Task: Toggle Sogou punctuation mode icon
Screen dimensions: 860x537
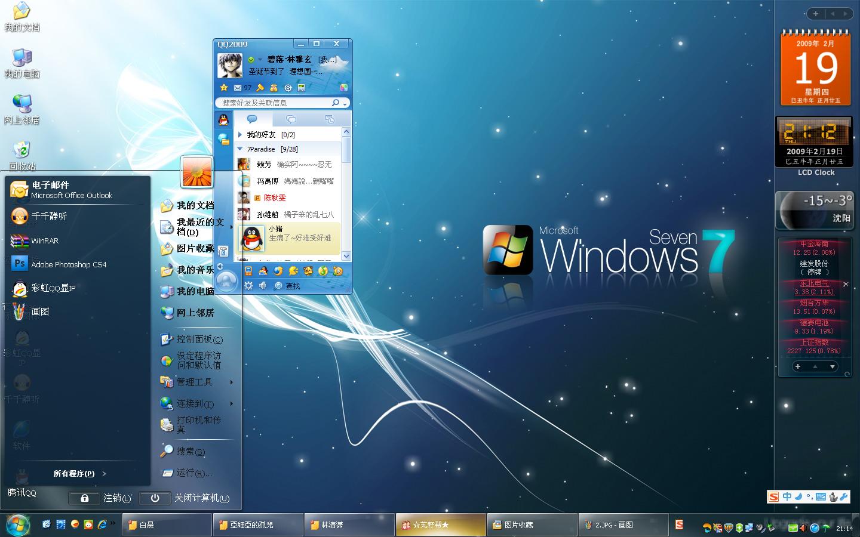Action: (809, 496)
